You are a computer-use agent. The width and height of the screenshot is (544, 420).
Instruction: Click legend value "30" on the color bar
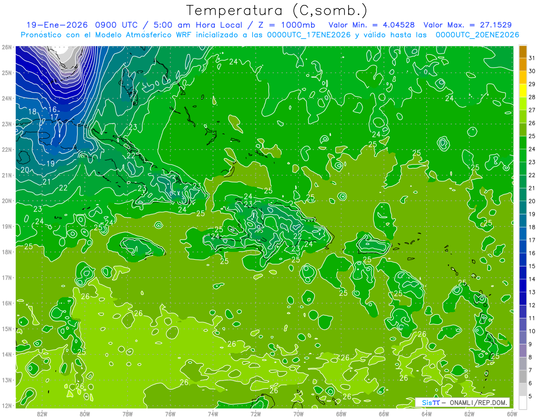click(x=532, y=71)
